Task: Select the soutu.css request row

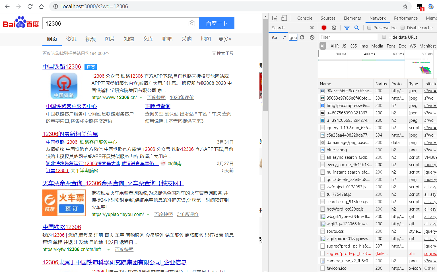Action: [378, 231]
